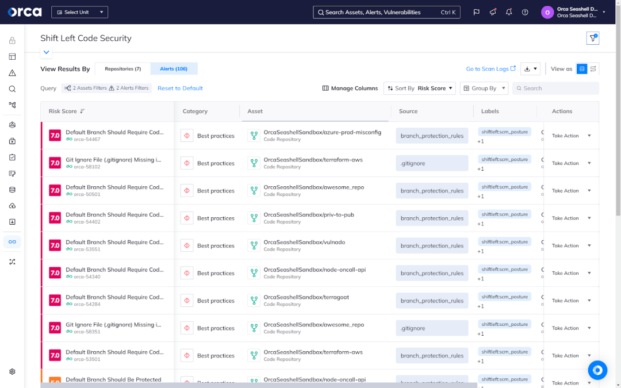Open the compliance checklist sidebar icon
Image resolution: width=621 pixels, height=388 pixels.
[x=12, y=157]
